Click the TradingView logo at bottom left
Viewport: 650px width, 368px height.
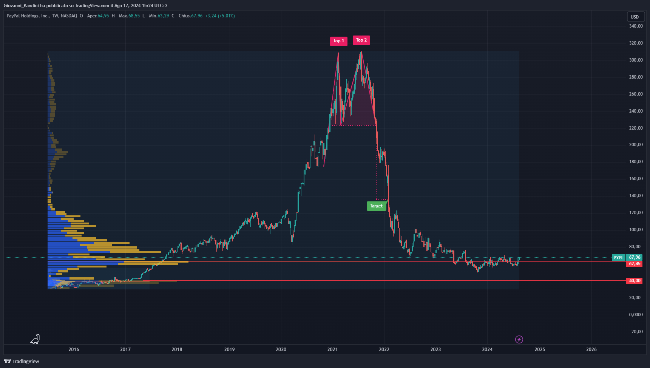click(22, 361)
